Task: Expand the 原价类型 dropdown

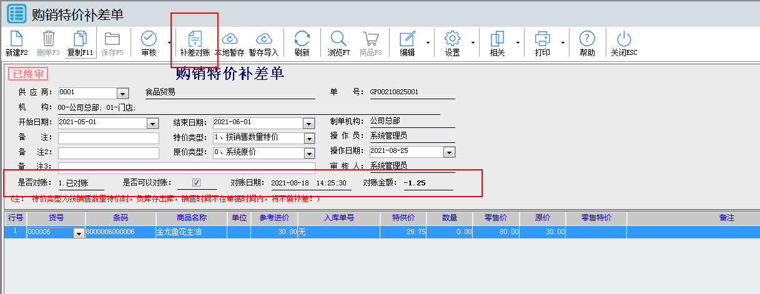Action: coord(308,153)
